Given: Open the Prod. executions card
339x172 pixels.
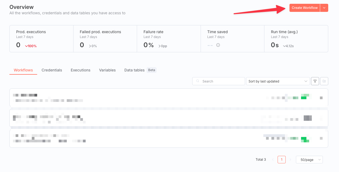Looking at the screenshot, I should pyautogui.click(x=41, y=39).
